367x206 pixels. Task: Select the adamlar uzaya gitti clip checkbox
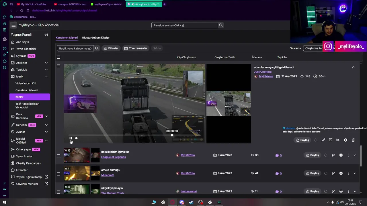(x=58, y=66)
